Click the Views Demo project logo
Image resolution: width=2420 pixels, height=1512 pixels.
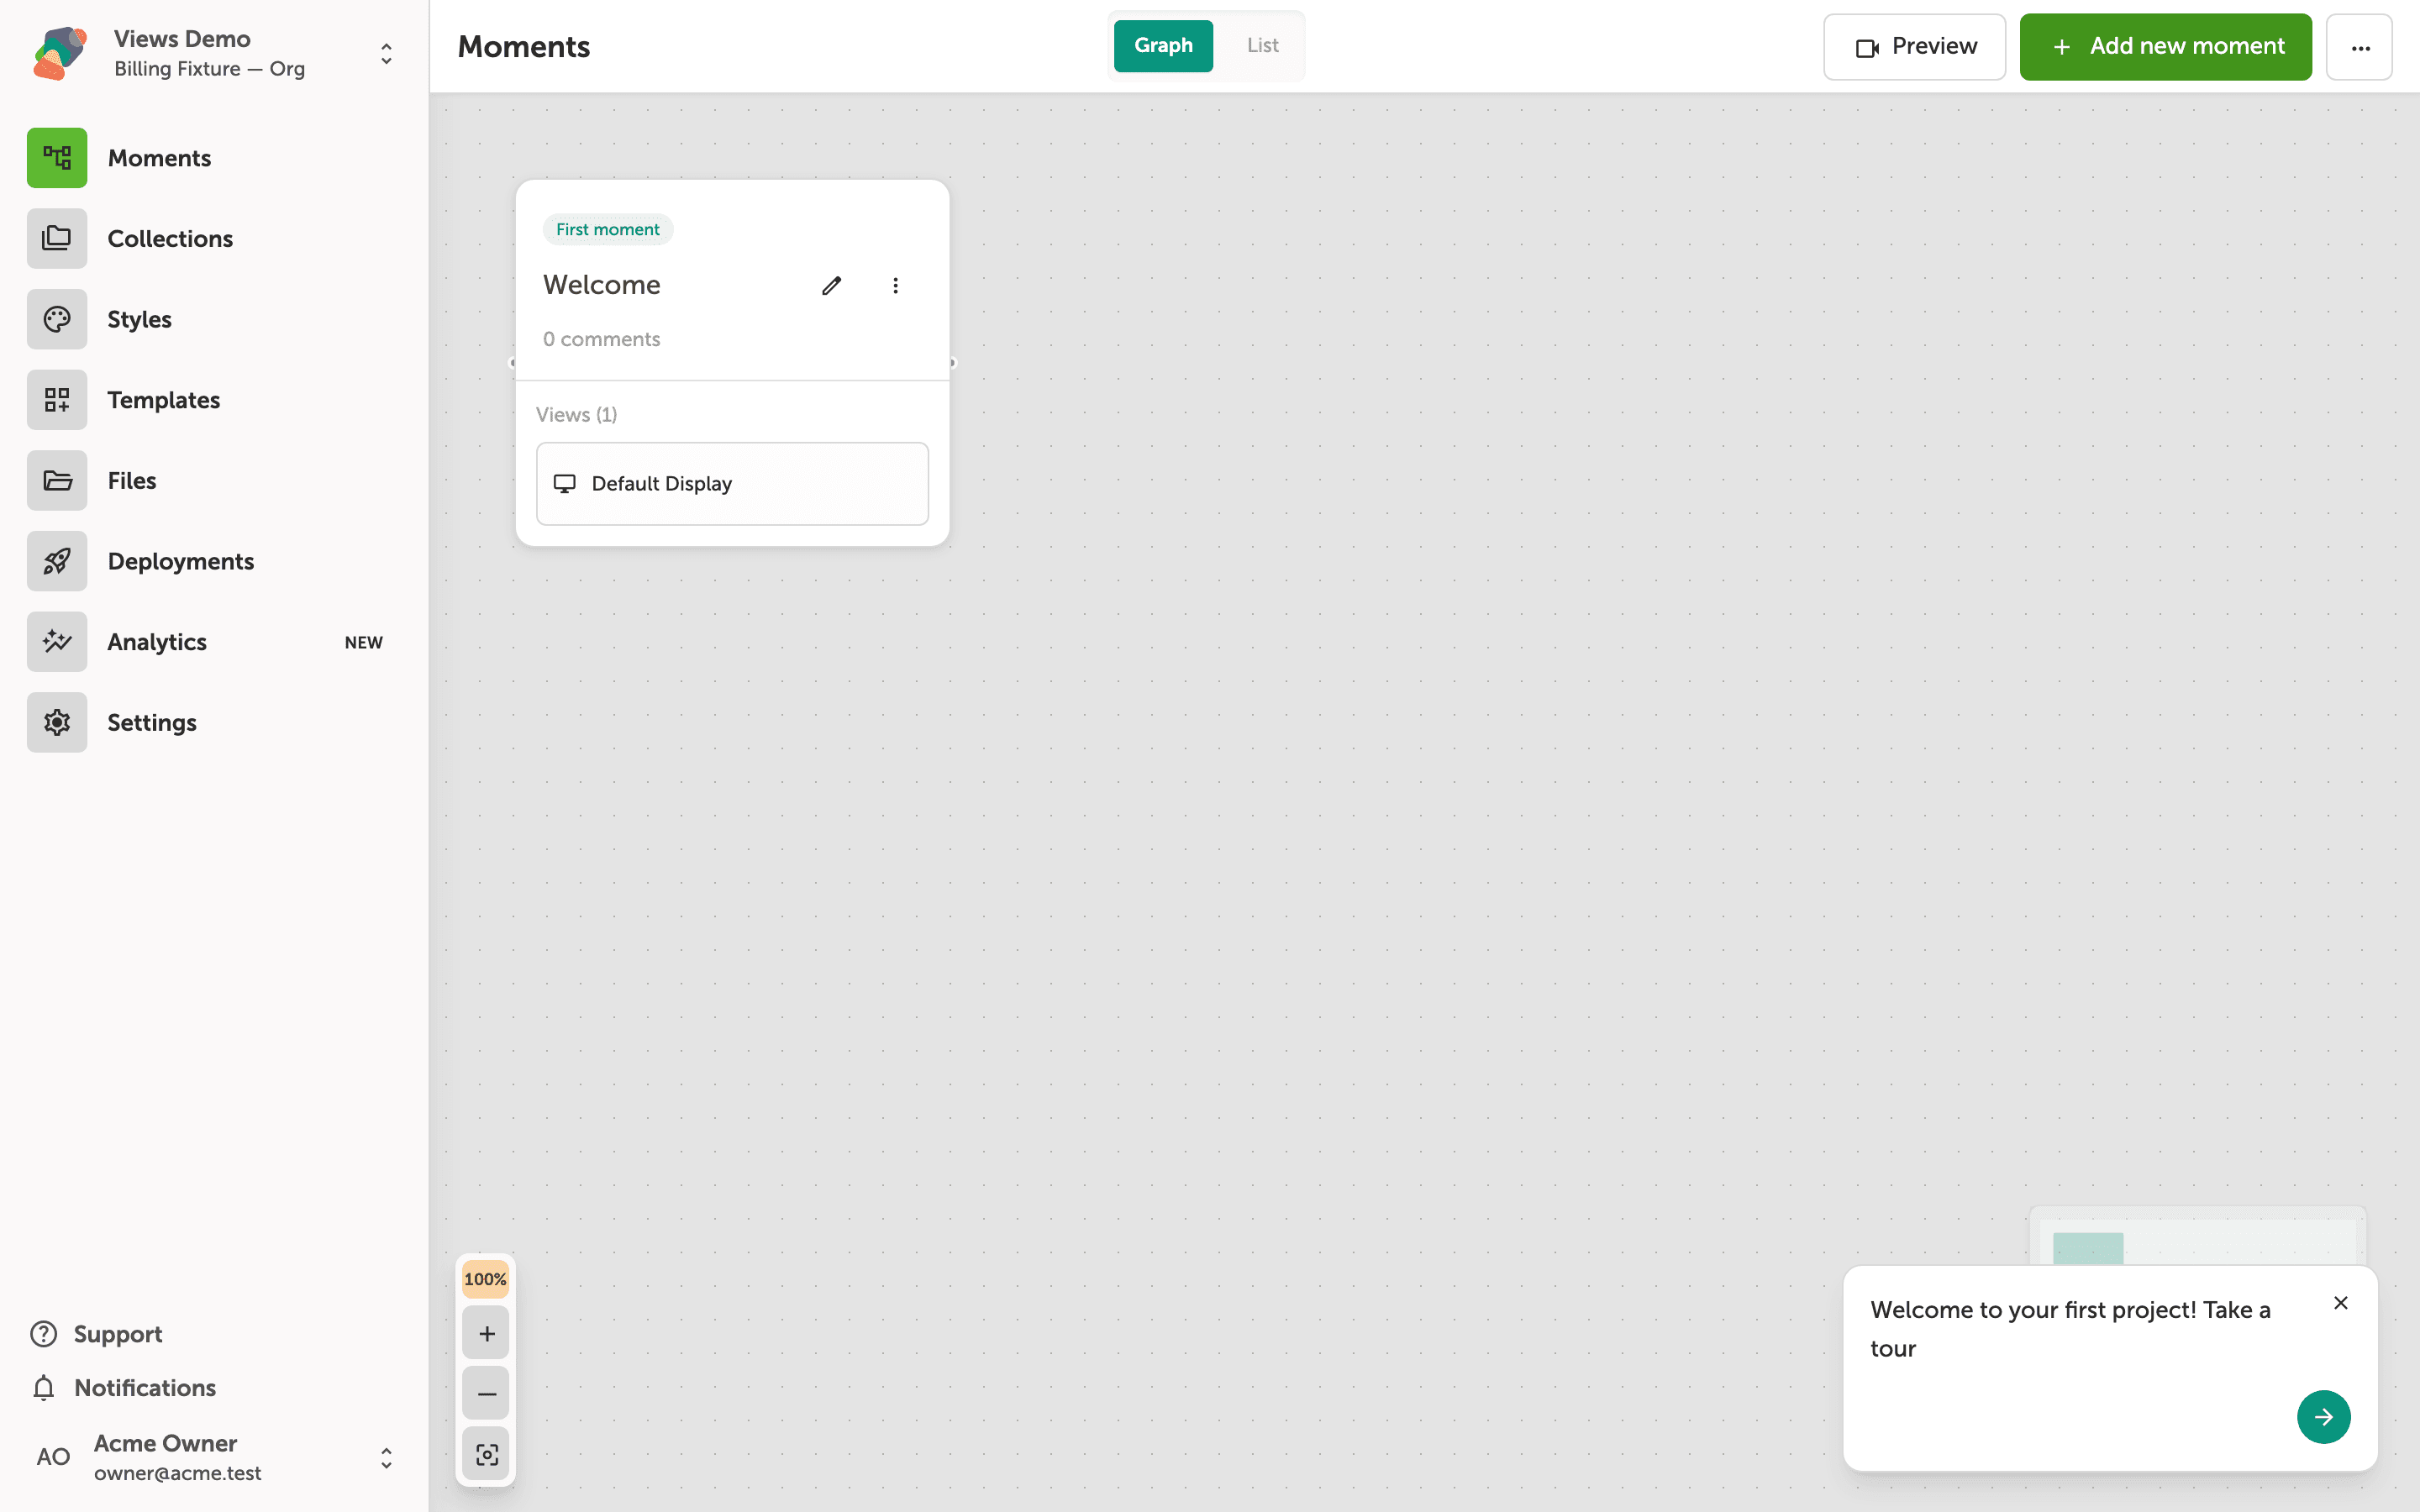[60, 53]
